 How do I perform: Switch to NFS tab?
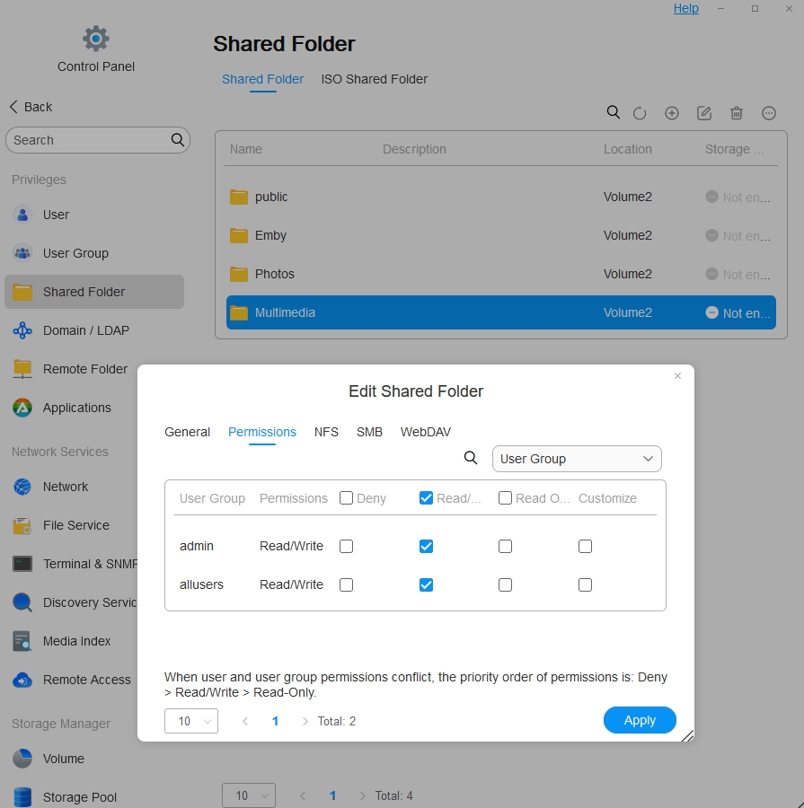click(326, 432)
